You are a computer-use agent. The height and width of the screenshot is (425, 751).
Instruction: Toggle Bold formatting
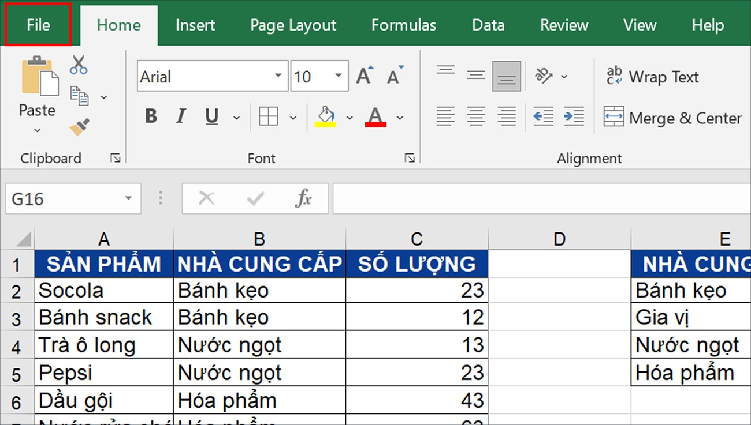pos(151,116)
